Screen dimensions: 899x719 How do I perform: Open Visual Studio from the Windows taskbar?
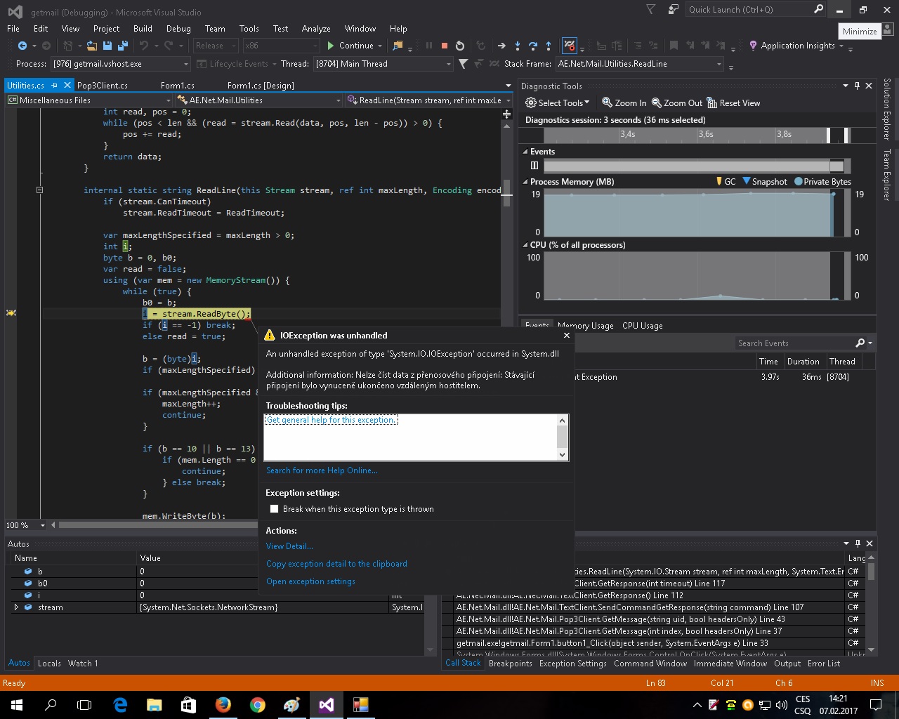pos(327,705)
